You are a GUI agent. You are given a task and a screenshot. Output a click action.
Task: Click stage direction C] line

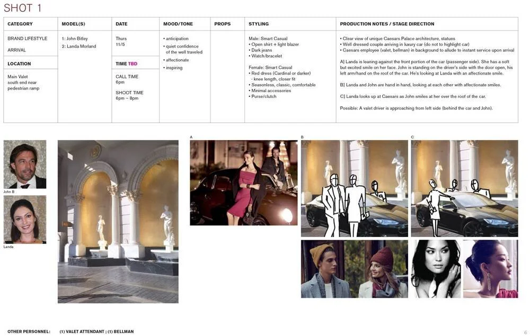[x=413, y=96]
